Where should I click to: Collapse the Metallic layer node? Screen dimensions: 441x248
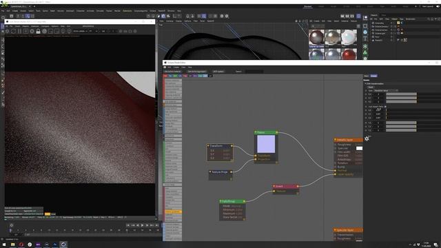click(x=335, y=139)
